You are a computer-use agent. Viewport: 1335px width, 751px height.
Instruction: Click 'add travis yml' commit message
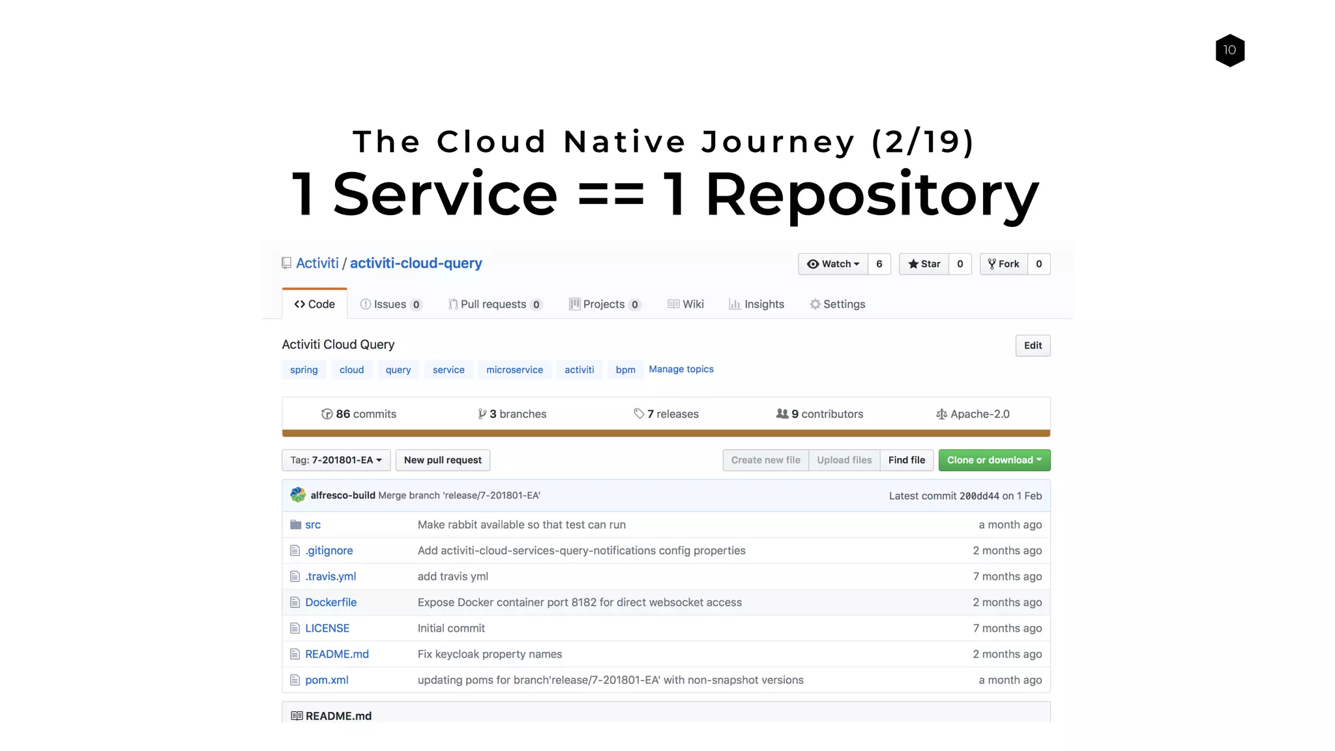pyautogui.click(x=453, y=576)
